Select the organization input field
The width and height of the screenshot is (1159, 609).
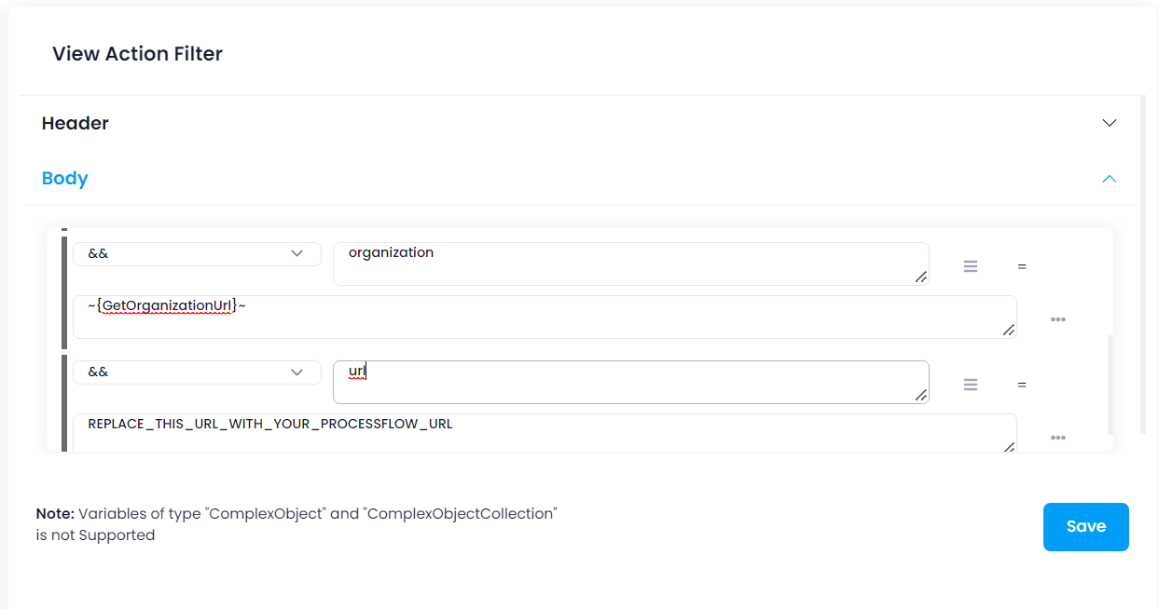click(630, 264)
